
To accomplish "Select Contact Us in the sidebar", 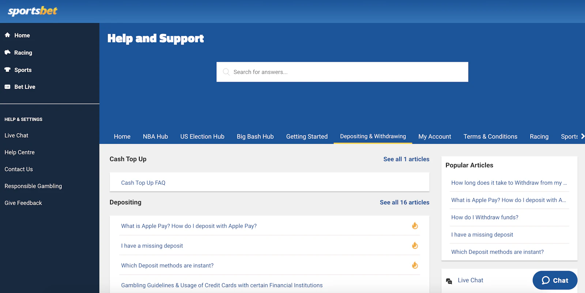I will [19, 169].
